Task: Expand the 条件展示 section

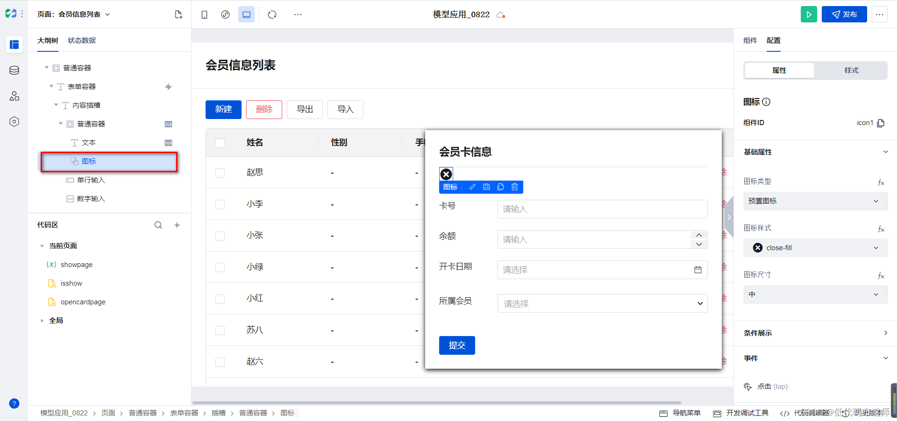Action: (x=885, y=333)
